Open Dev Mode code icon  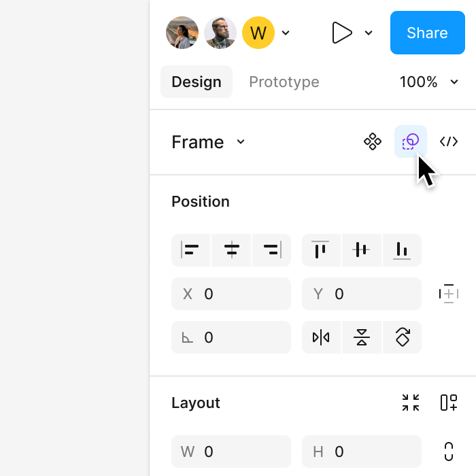tap(449, 141)
